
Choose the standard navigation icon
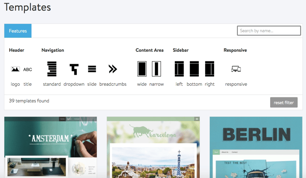coord(52,69)
